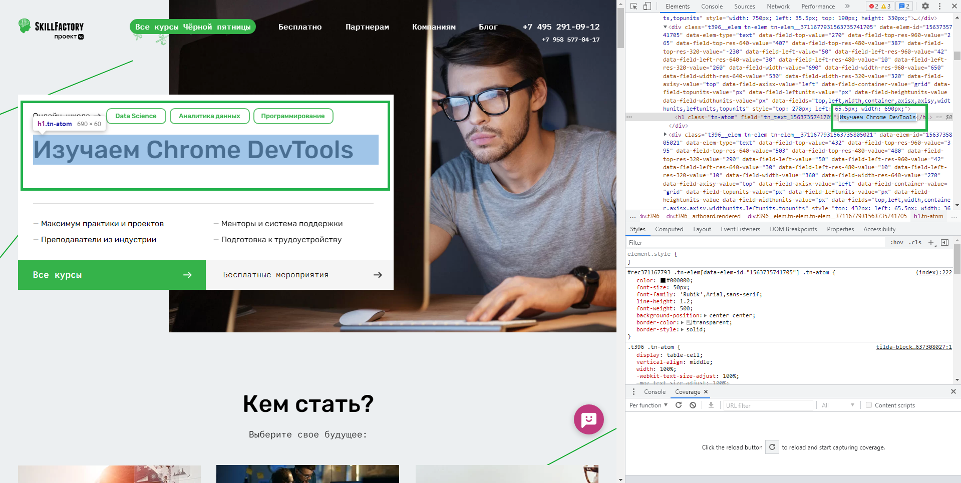Screen dimensions: 961x483
Task: Toggle the :hov element state panel
Action: click(896, 243)
